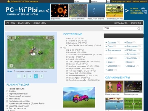
Task: Open Crysis 2 in popular list
Action: (x=71, y=59)
